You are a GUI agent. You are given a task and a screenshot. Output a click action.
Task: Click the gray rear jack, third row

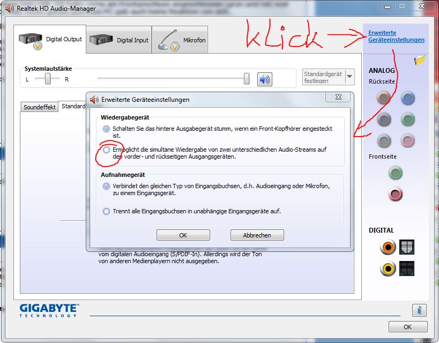point(384,141)
